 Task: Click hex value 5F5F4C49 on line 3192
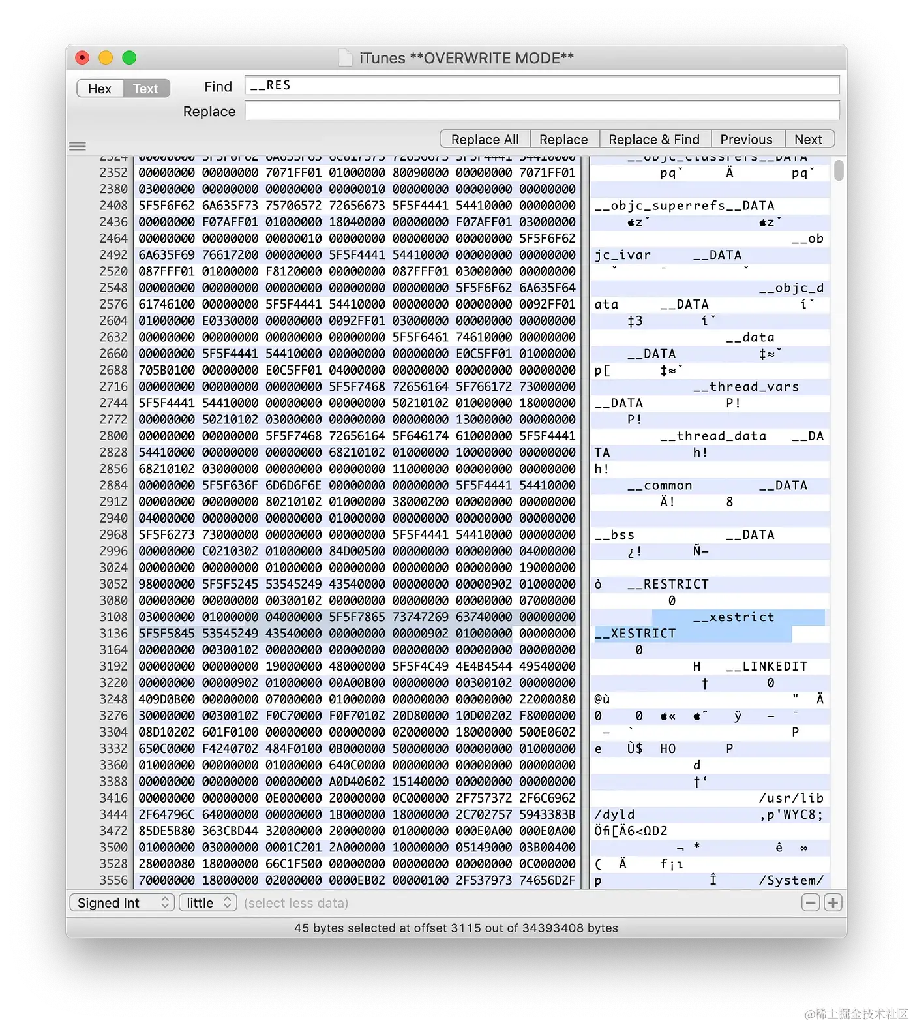(x=421, y=666)
